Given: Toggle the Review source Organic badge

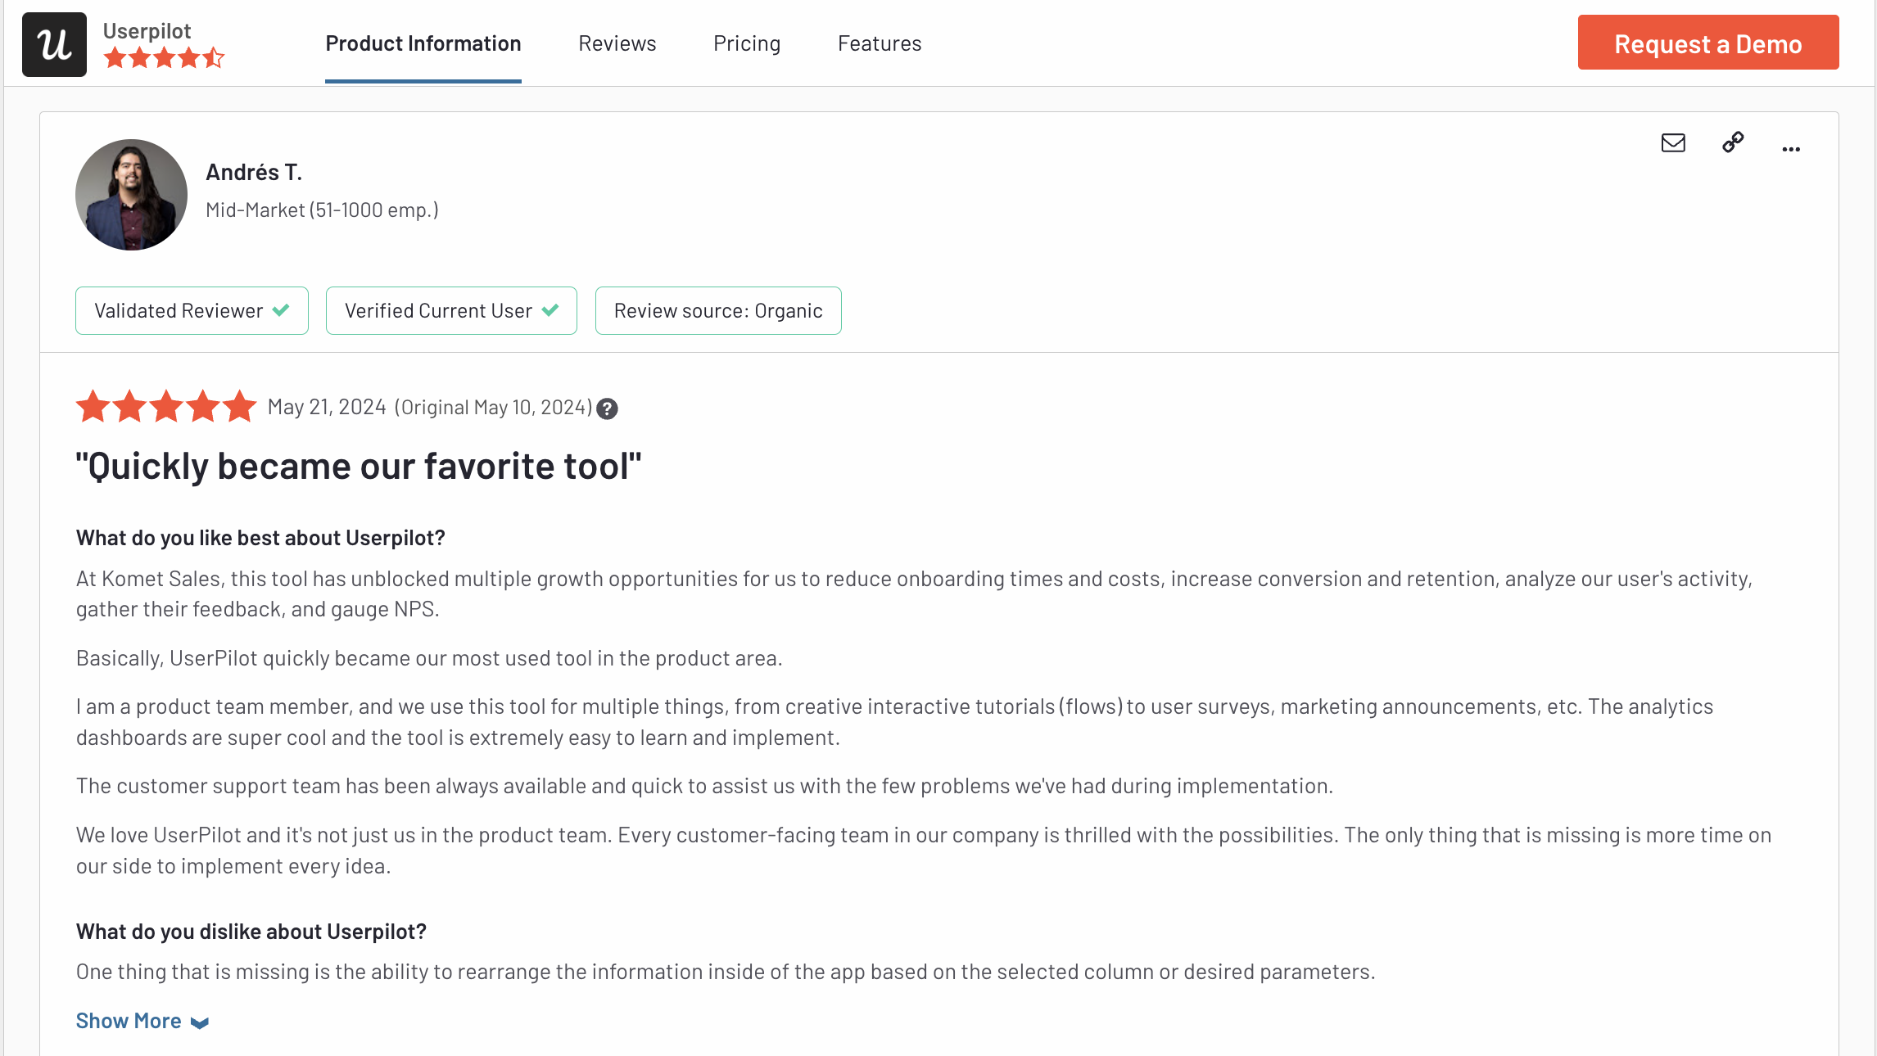Looking at the screenshot, I should (x=718, y=310).
